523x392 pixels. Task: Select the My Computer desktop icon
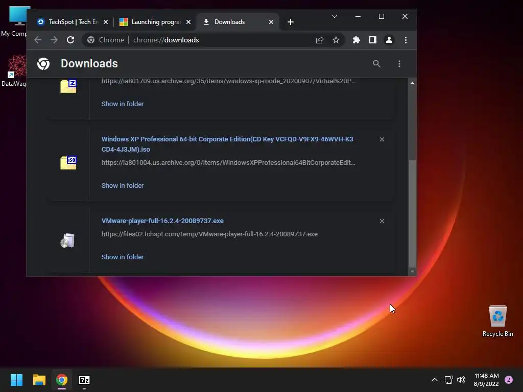tap(14, 21)
